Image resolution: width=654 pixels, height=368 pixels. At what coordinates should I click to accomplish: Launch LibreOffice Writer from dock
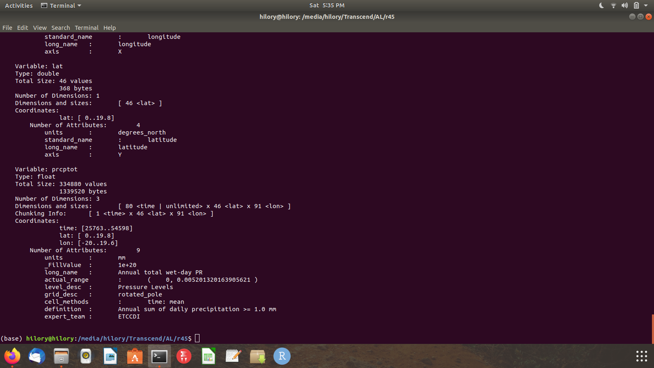[x=110, y=356]
